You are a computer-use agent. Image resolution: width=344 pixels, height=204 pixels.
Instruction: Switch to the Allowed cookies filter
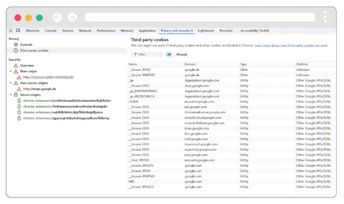[x=181, y=54]
